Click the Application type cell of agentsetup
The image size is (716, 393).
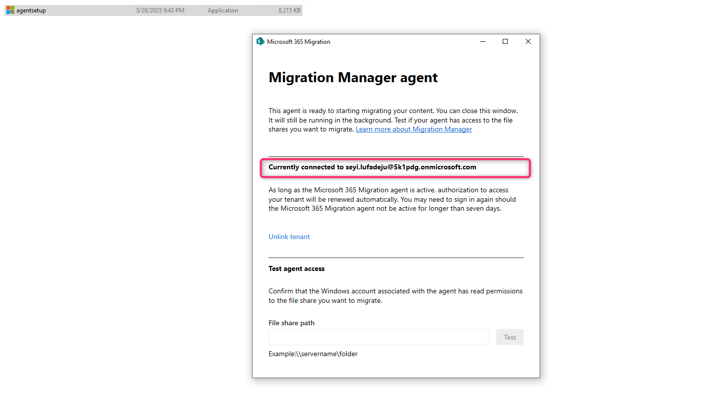coord(223,10)
